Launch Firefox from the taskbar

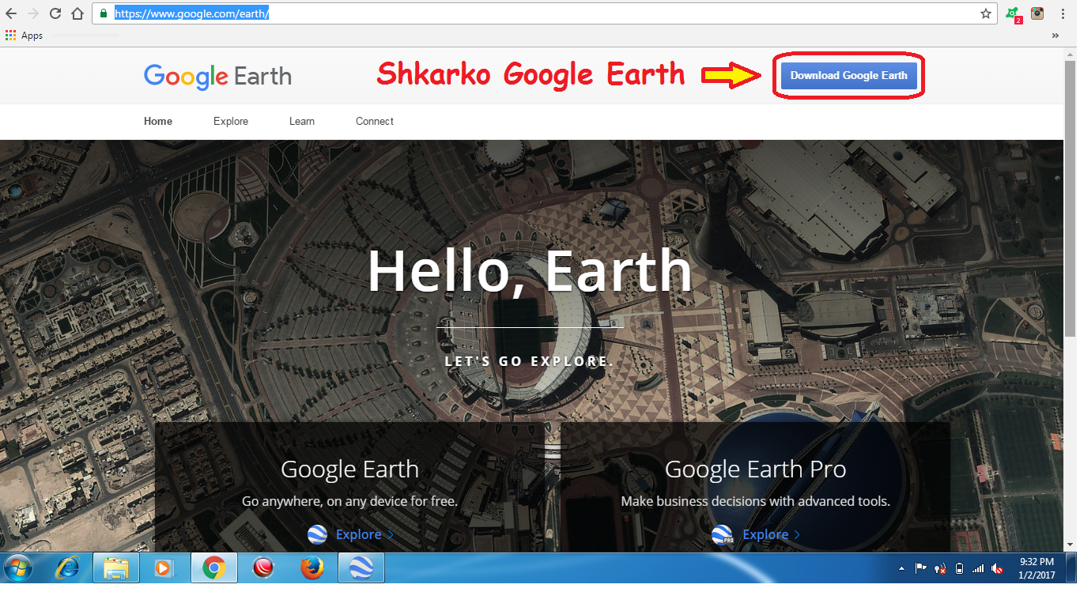(x=312, y=568)
